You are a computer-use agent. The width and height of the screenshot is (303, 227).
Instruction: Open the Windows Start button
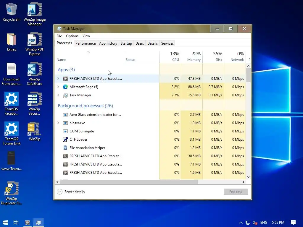(5, 223)
